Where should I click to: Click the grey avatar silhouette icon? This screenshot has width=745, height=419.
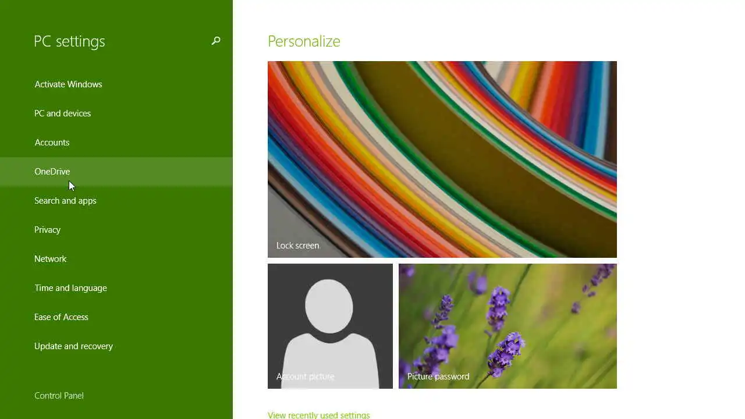(329, 333)
